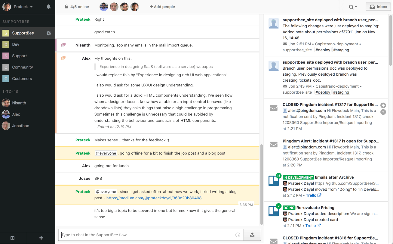This screenshot has width=393, height=244.
Task: Click thread bubble icon beside Alex's message
Action: [x=63, y=58]
